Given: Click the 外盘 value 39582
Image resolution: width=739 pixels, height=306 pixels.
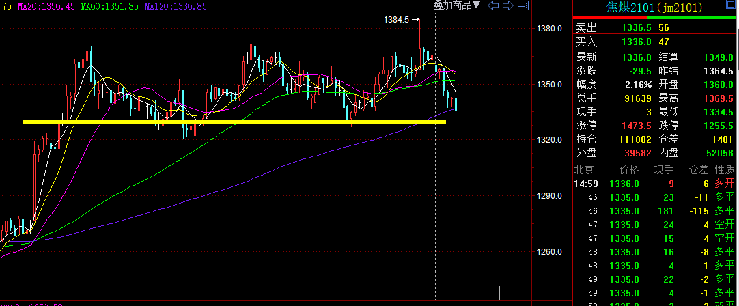Looking at the screenshot, I should click(637, 153).
